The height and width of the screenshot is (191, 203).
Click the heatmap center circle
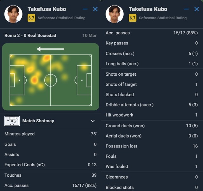50,80
